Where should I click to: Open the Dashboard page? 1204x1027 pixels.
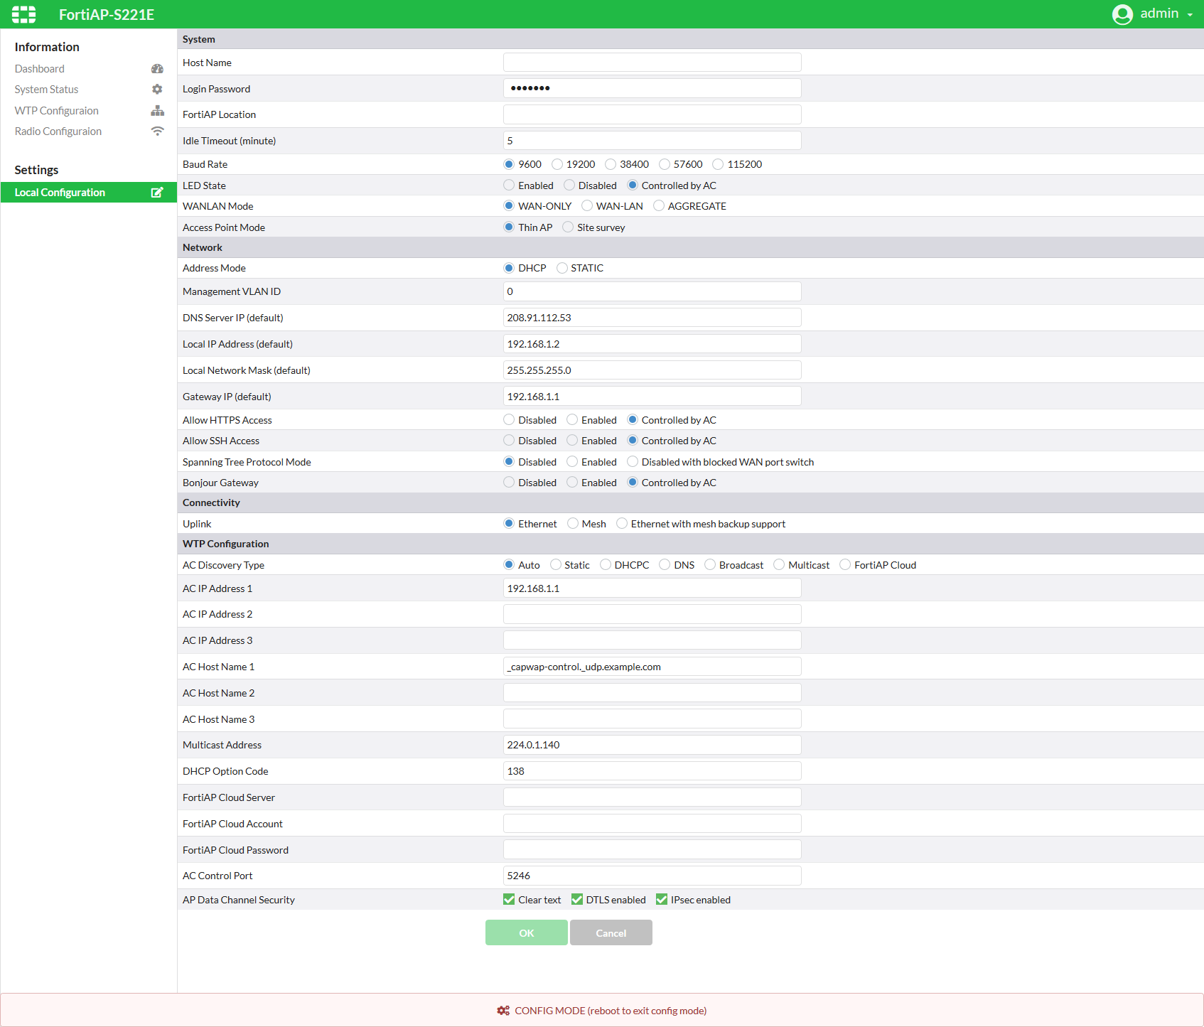point(40,69)
